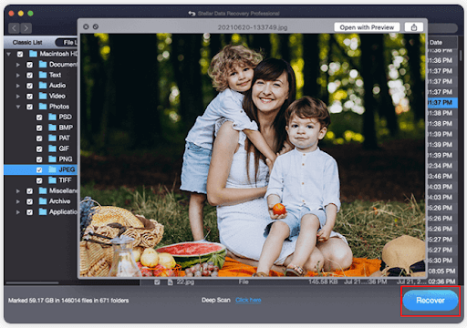Screen dimensions: 467x328
Task: Collapse the Photos folder arrow
Action: [18, 107]
